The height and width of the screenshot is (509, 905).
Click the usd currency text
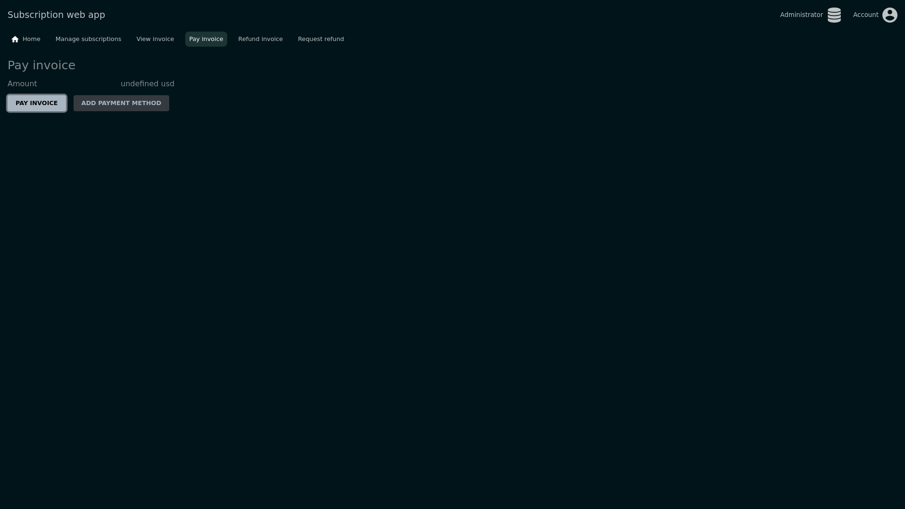[x=168, y=84]
